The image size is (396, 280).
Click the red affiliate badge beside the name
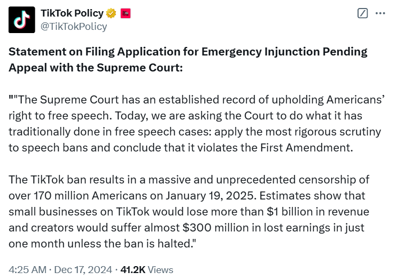(126, 13)
